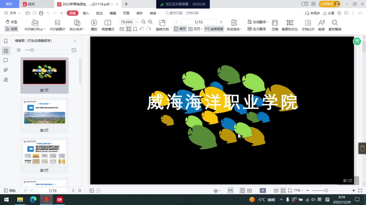Zoom in with the plus magnifier
366x205 pixels.
pyautogui.click(x=150, y=22)
